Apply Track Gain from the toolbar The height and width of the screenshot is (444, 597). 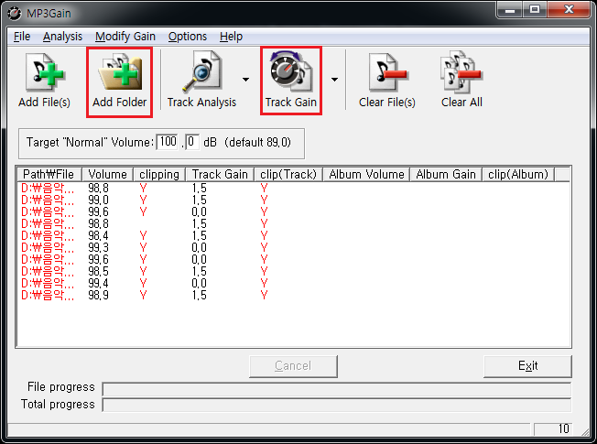point(291,81)
